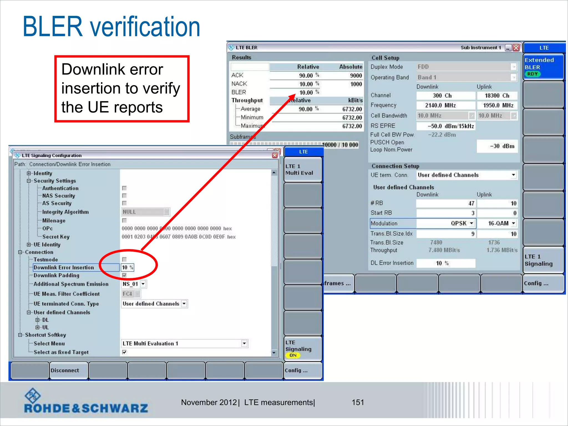The image size is (568, 426).
Task: Toggle the Authentication checkbox
Action: point(124,188)
